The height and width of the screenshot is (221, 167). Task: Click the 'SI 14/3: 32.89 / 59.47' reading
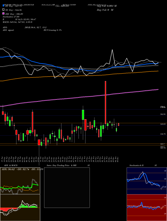click(x=26, y=19)
